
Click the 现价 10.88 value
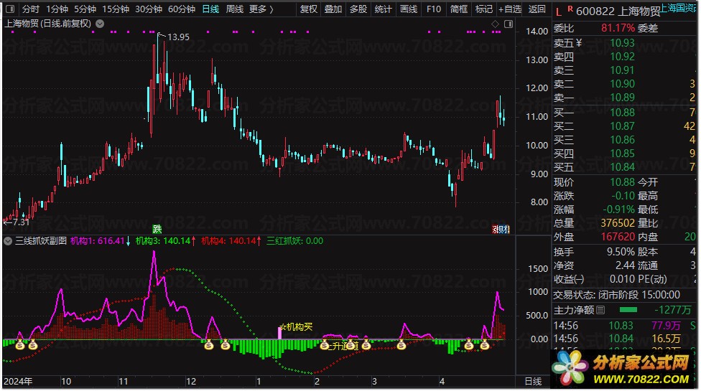[622, 182]
